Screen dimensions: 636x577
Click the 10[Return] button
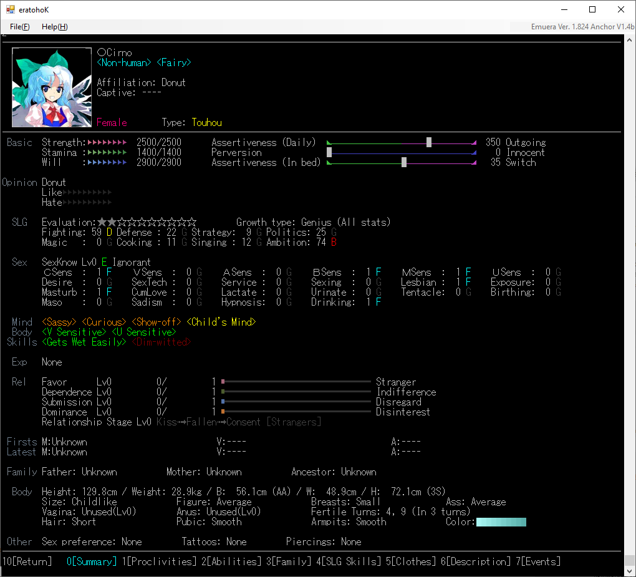[x=27, y=561]
